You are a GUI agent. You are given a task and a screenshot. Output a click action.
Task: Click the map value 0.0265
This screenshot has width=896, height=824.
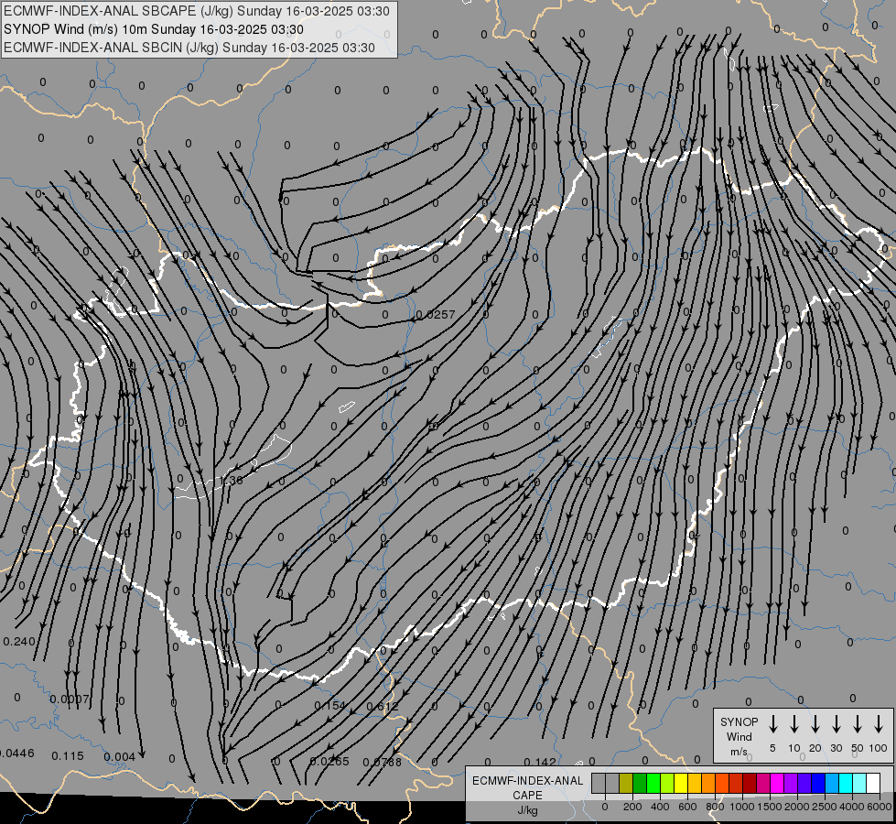pos(329,761)
